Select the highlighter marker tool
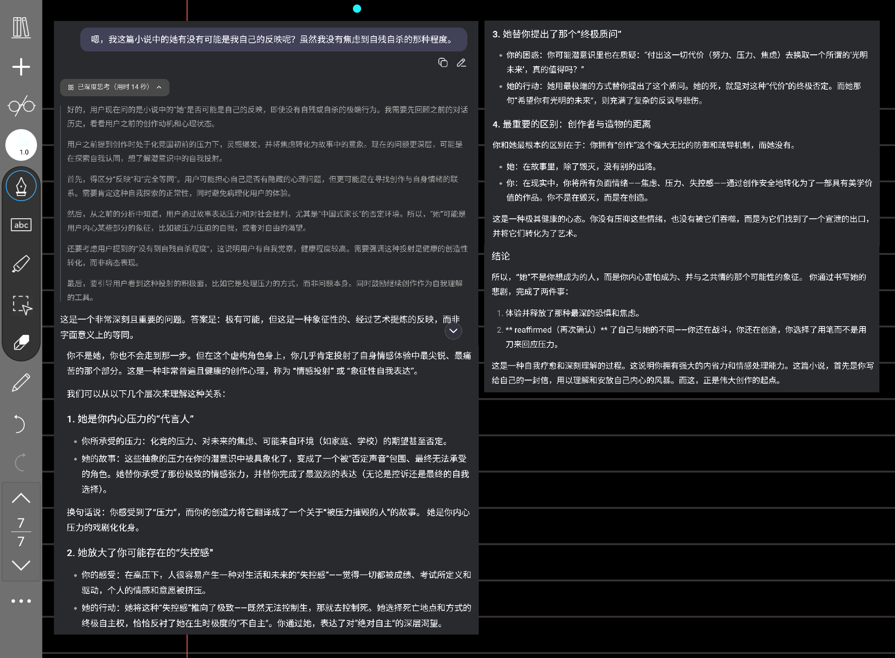 click(x=21, y=264)
